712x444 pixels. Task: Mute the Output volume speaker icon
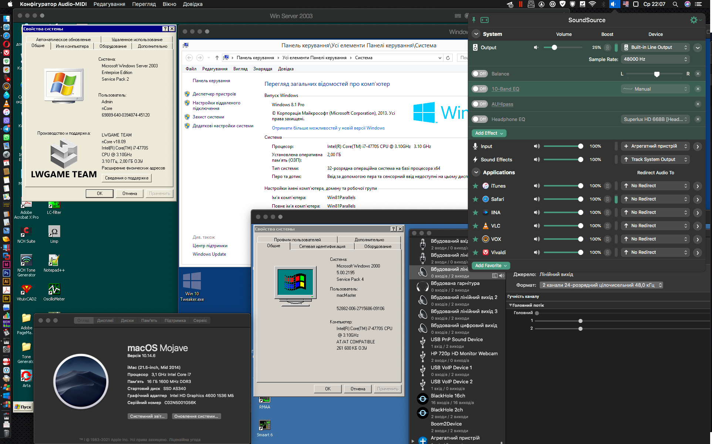click(536, 47)
